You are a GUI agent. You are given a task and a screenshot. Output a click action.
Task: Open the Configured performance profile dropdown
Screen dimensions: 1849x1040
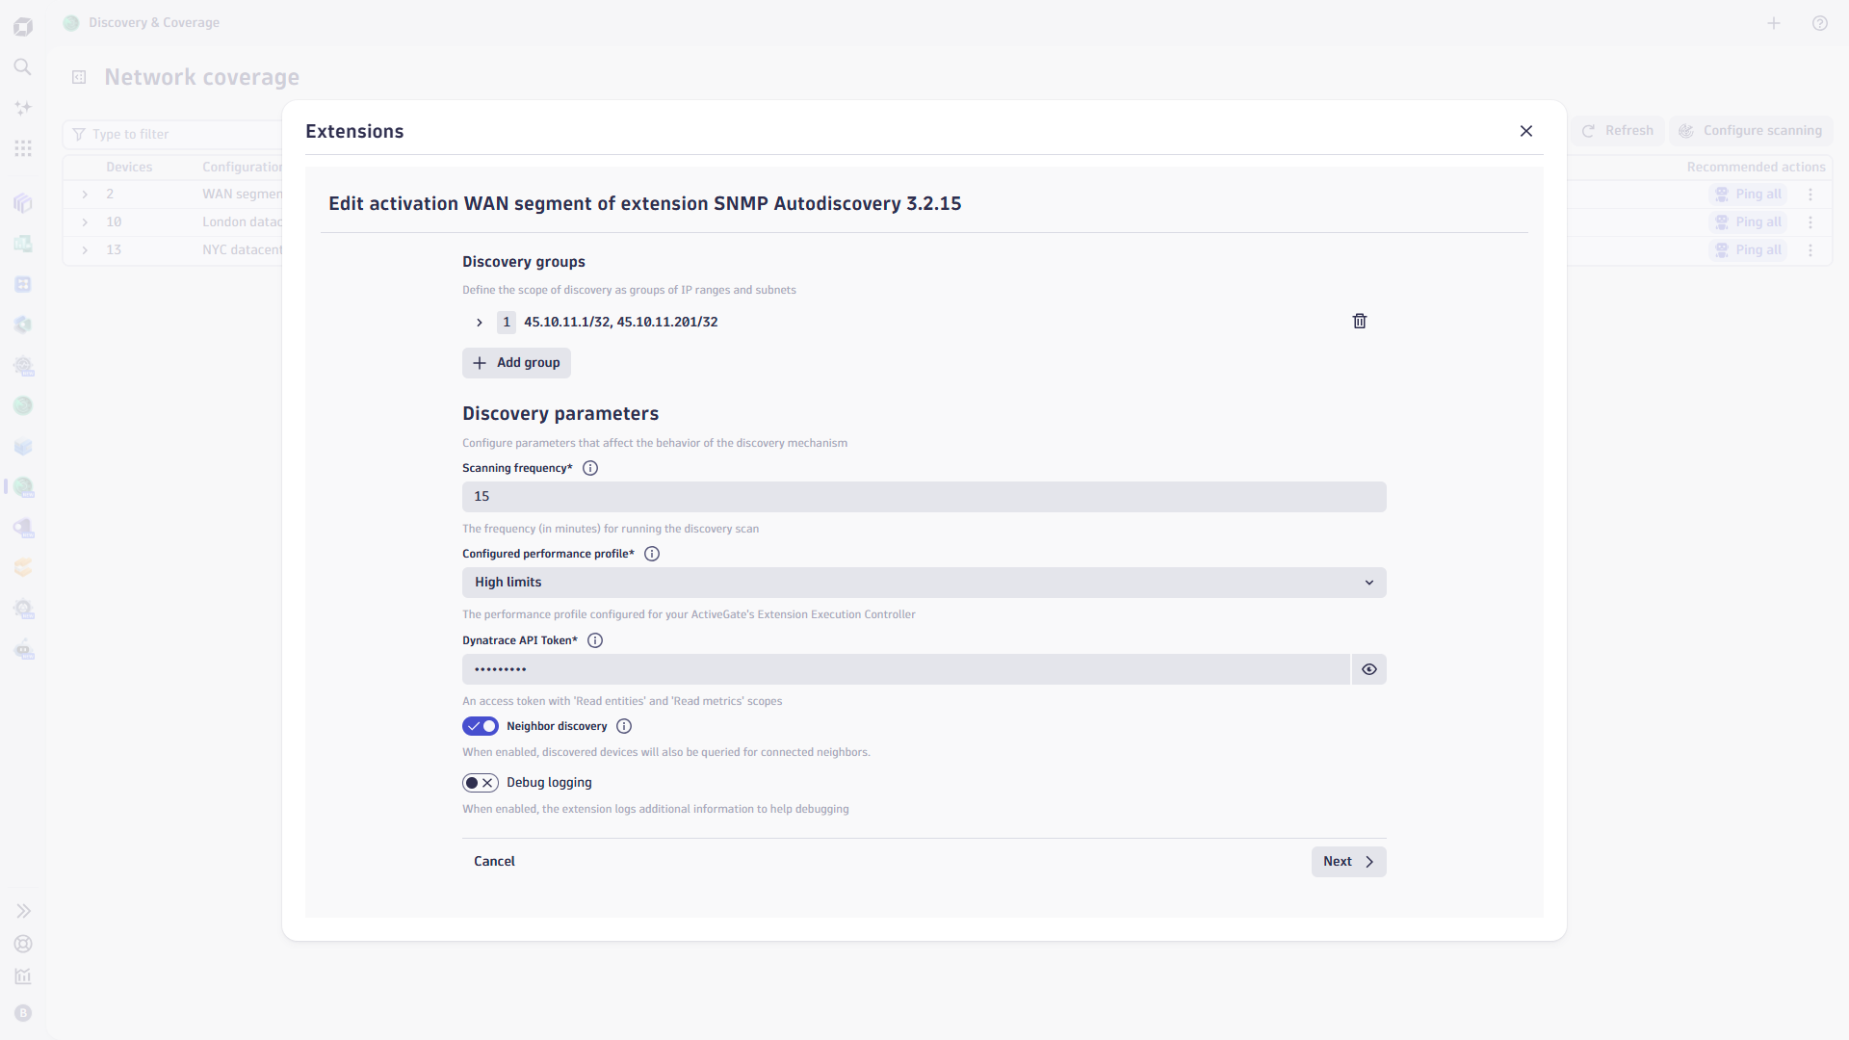pos(924,583)
